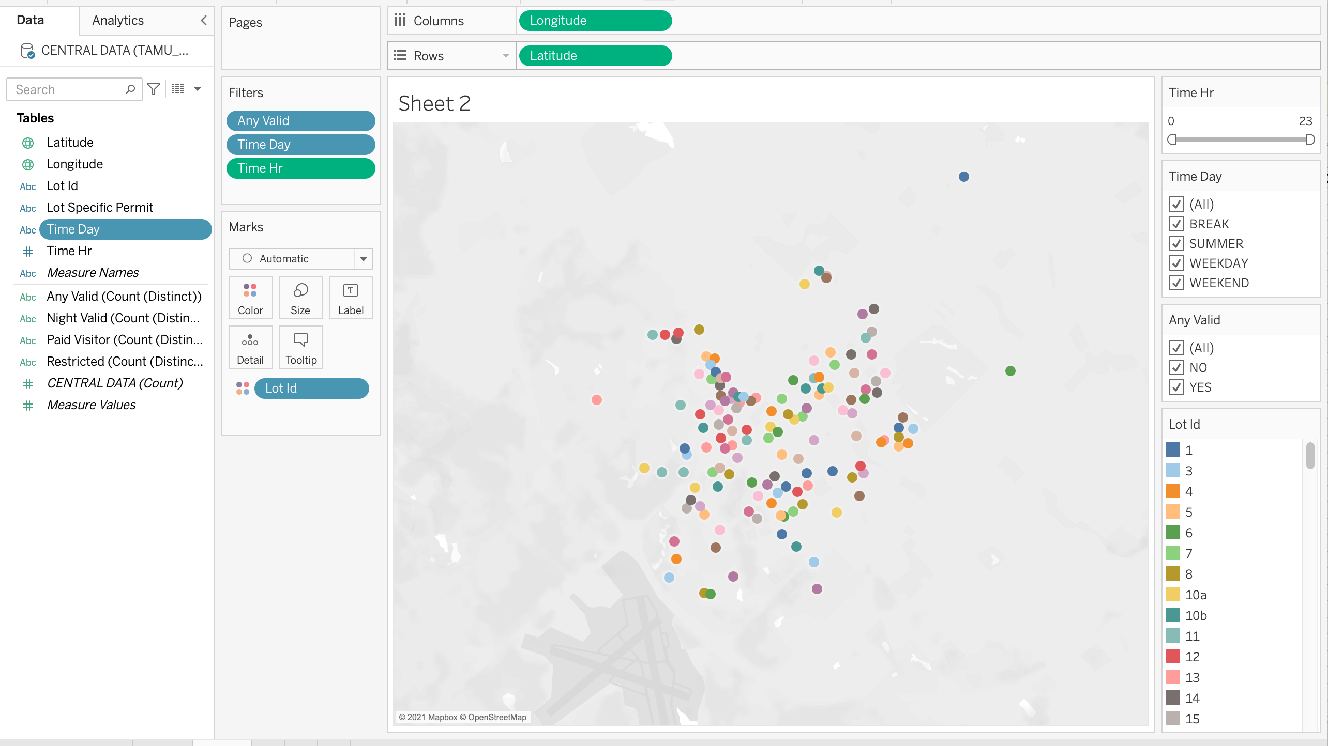1328x746 pixels.
Task: Toggle the WEEKEND checkbox
Action: pos(1176,283)
